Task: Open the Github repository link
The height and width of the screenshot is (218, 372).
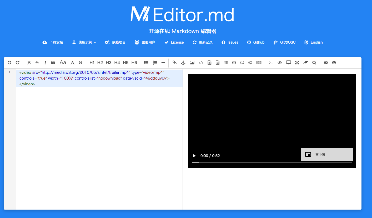Action: coord(256,42)
